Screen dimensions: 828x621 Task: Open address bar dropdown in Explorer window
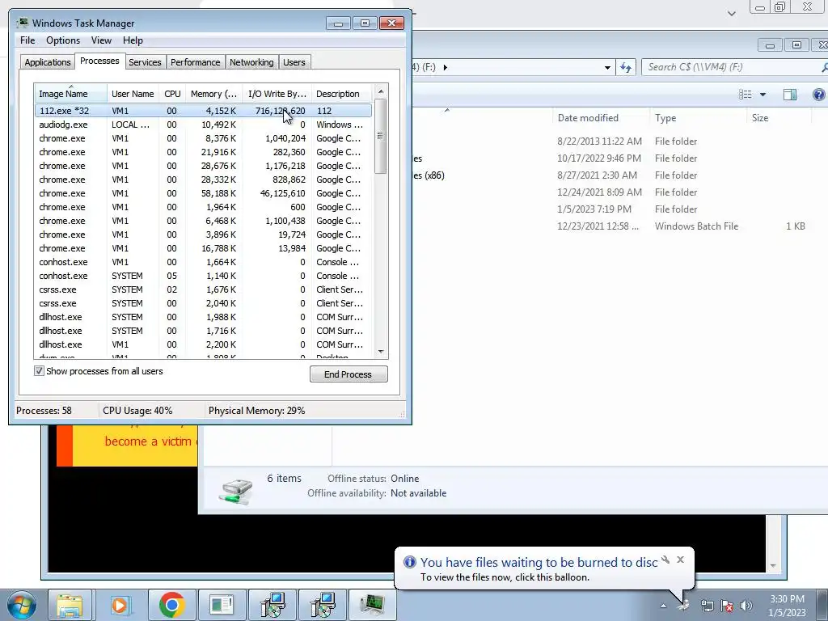point(607,68)
